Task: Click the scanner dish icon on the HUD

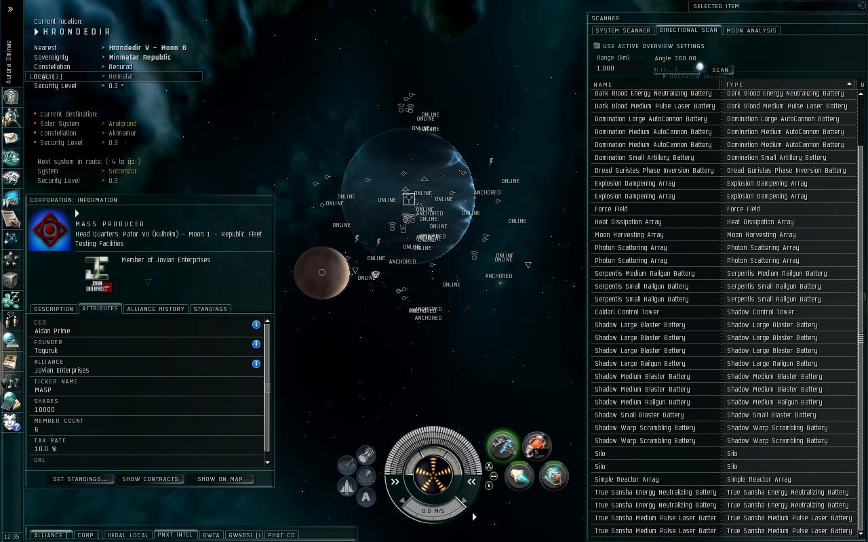Action: point(347,465)
